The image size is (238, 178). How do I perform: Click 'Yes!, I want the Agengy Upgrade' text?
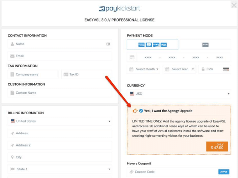(168, 111)
